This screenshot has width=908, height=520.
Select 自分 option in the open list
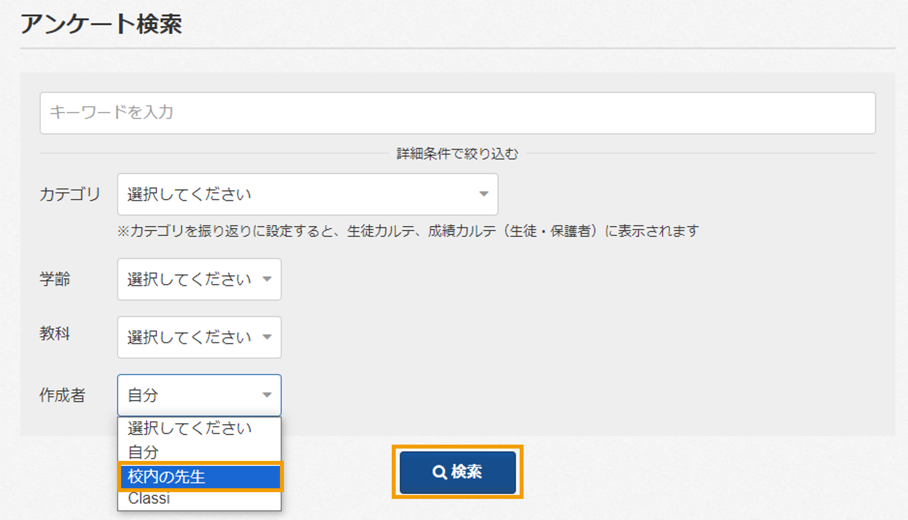point(199,452)
